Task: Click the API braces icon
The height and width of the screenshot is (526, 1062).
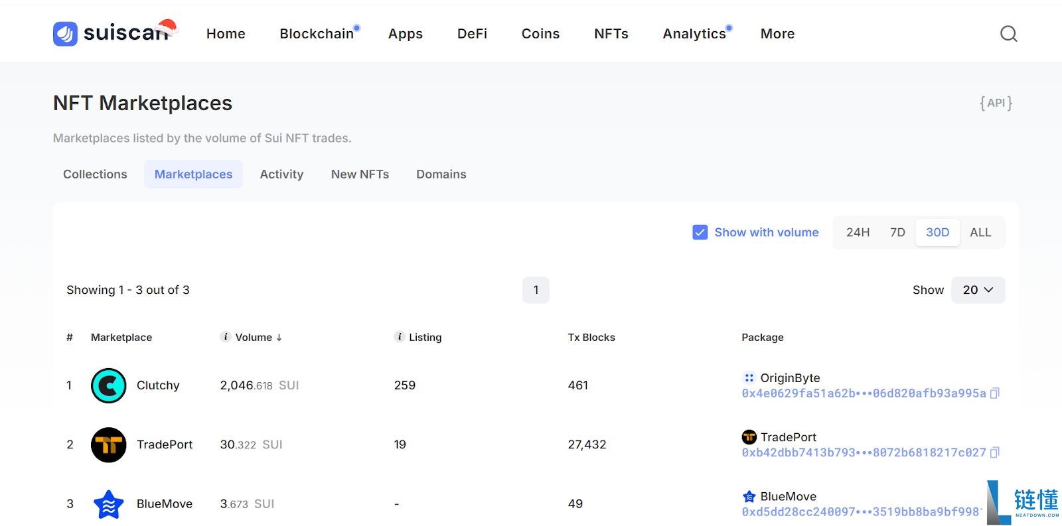Action: pos(996,103)
